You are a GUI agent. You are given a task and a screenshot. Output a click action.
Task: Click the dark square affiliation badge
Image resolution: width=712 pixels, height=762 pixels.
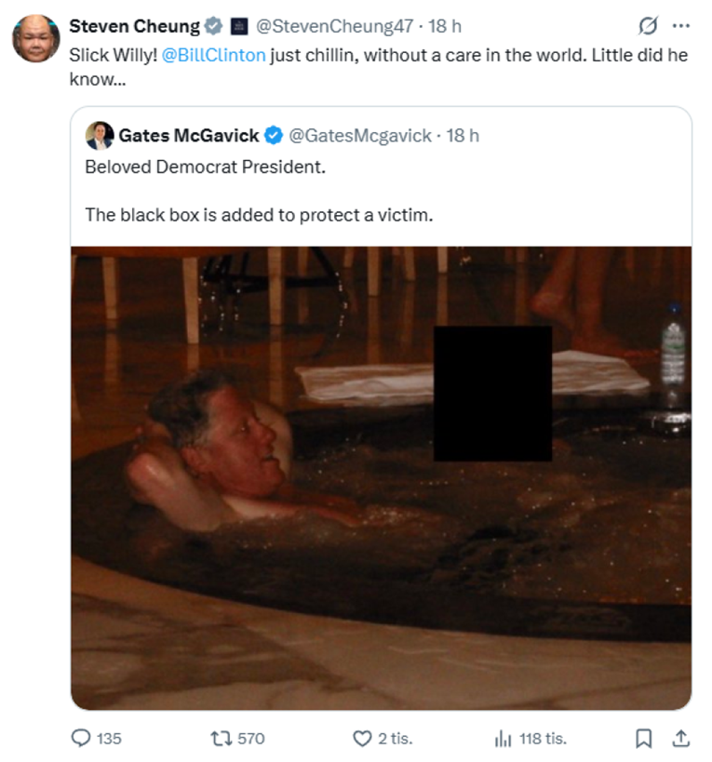point(238,26)
